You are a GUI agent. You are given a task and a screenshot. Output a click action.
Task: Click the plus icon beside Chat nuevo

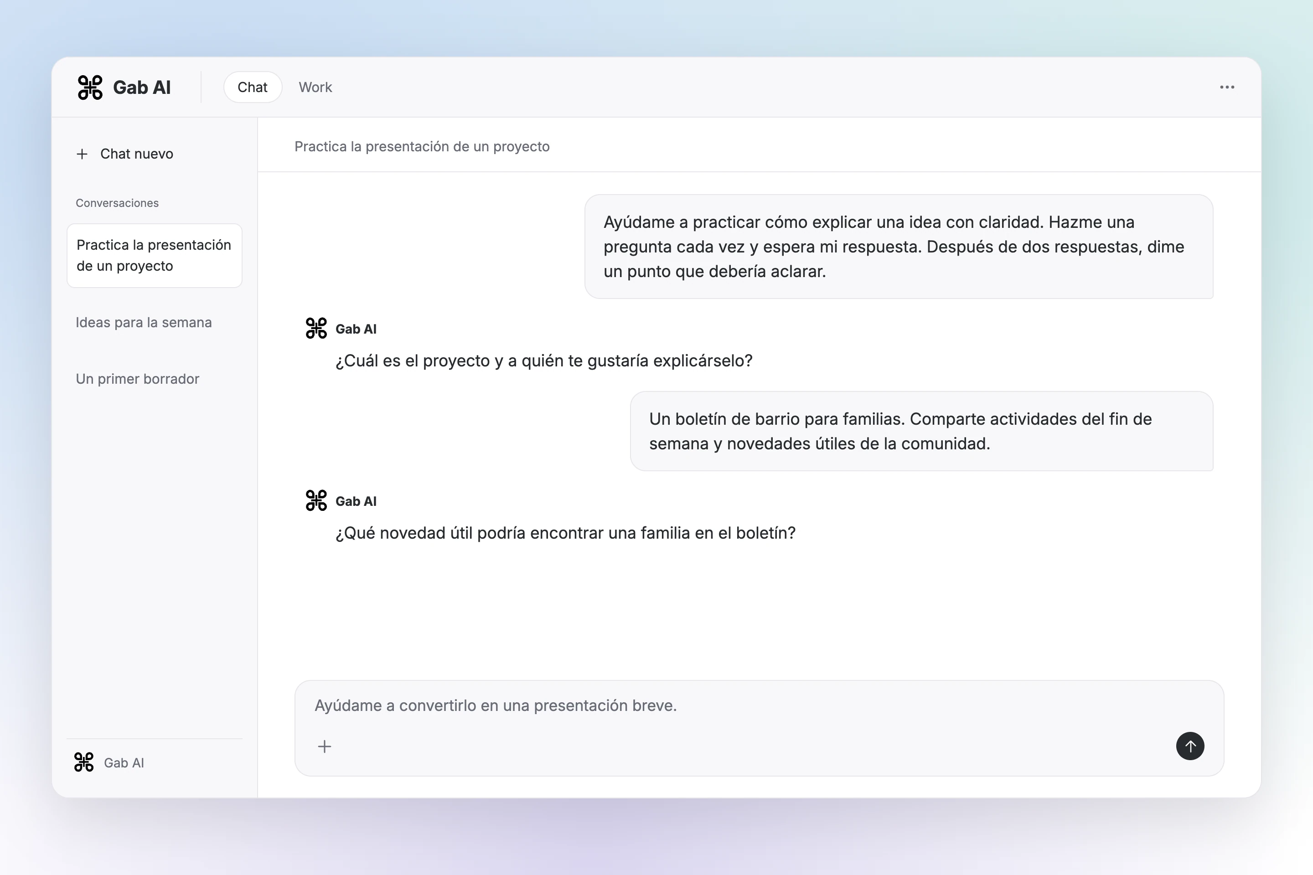pos(82,154)
